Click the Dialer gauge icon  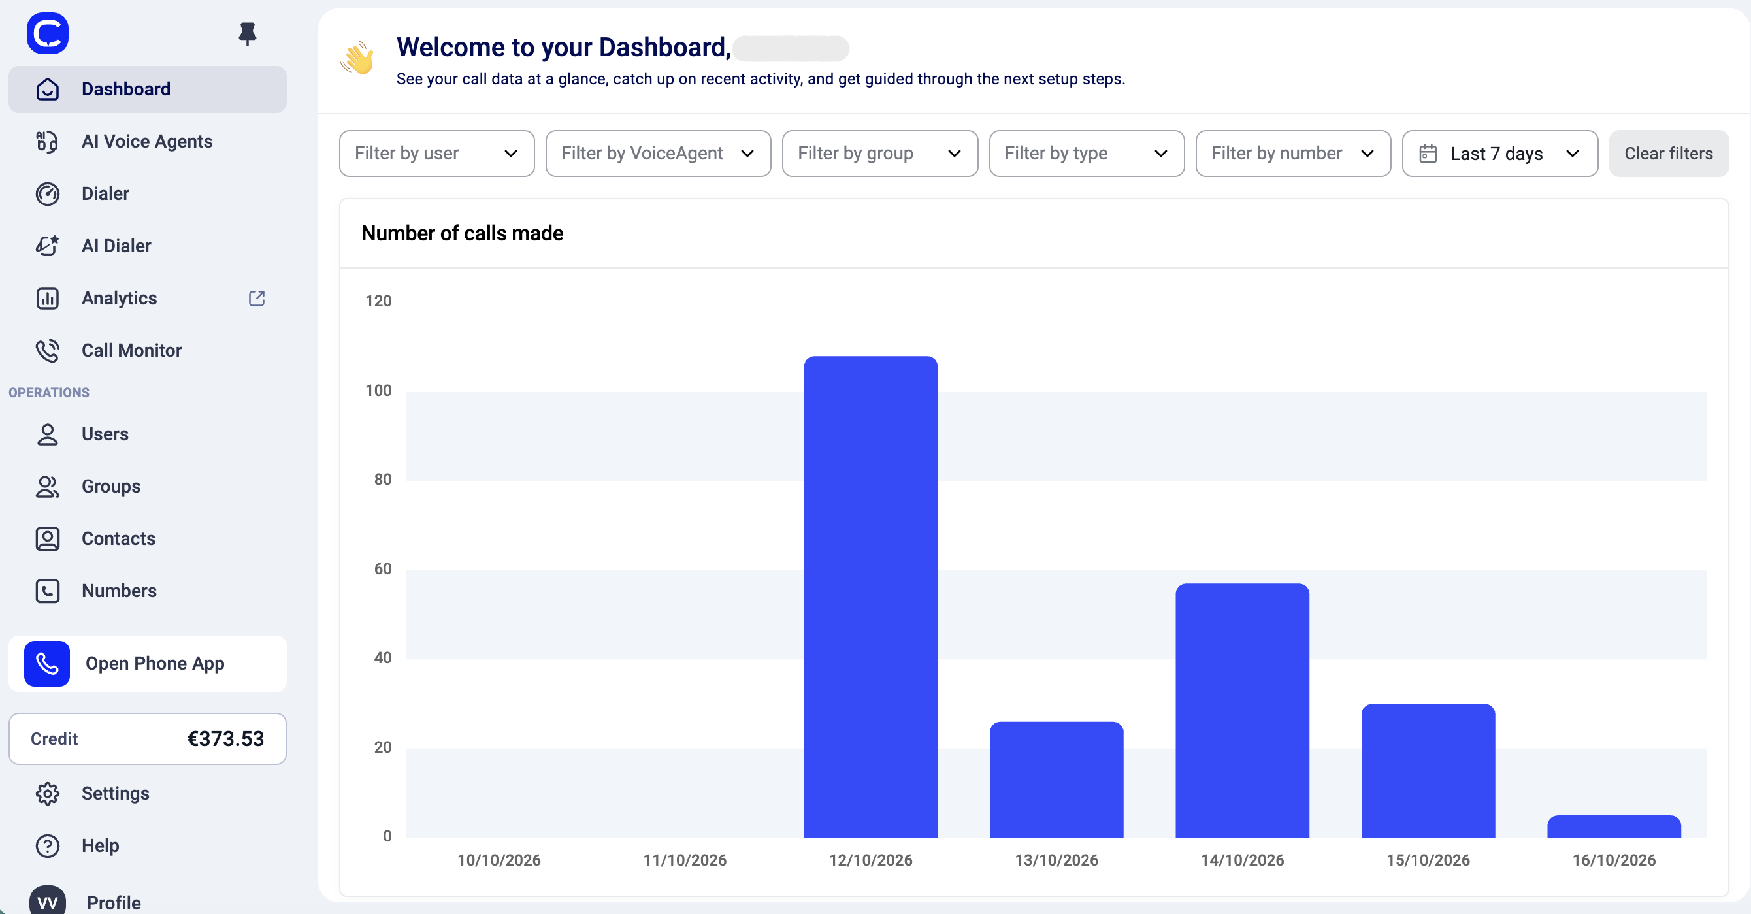[48, 193]
